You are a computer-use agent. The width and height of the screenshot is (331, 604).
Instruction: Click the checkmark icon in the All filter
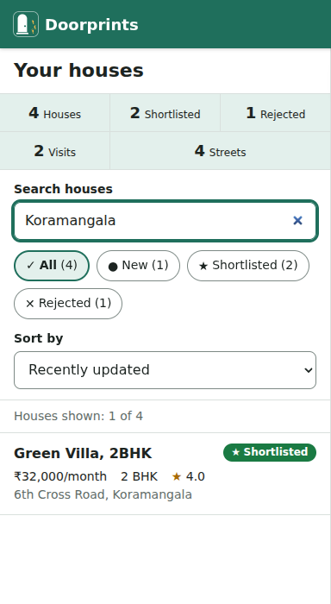31,266
